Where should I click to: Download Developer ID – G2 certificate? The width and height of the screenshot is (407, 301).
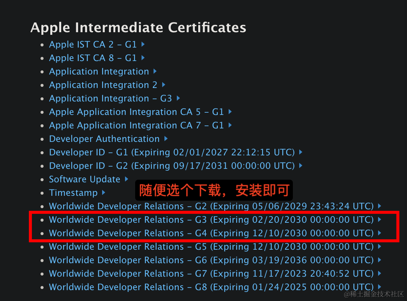coord(172,165)
